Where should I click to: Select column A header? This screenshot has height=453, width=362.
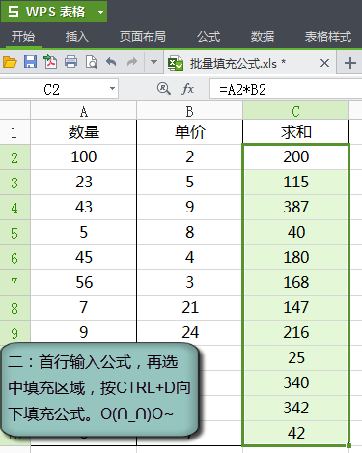click(84, 111)
